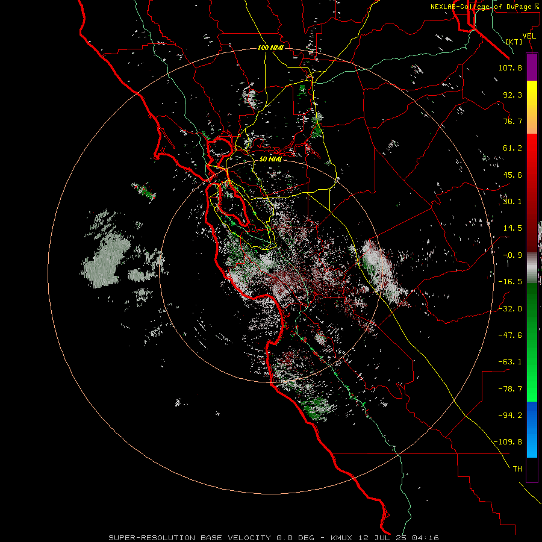Pick the purple segment of the velocity color bar
Image resolution: width=542 pixels, height=542 pixels.
pos(532,67)
